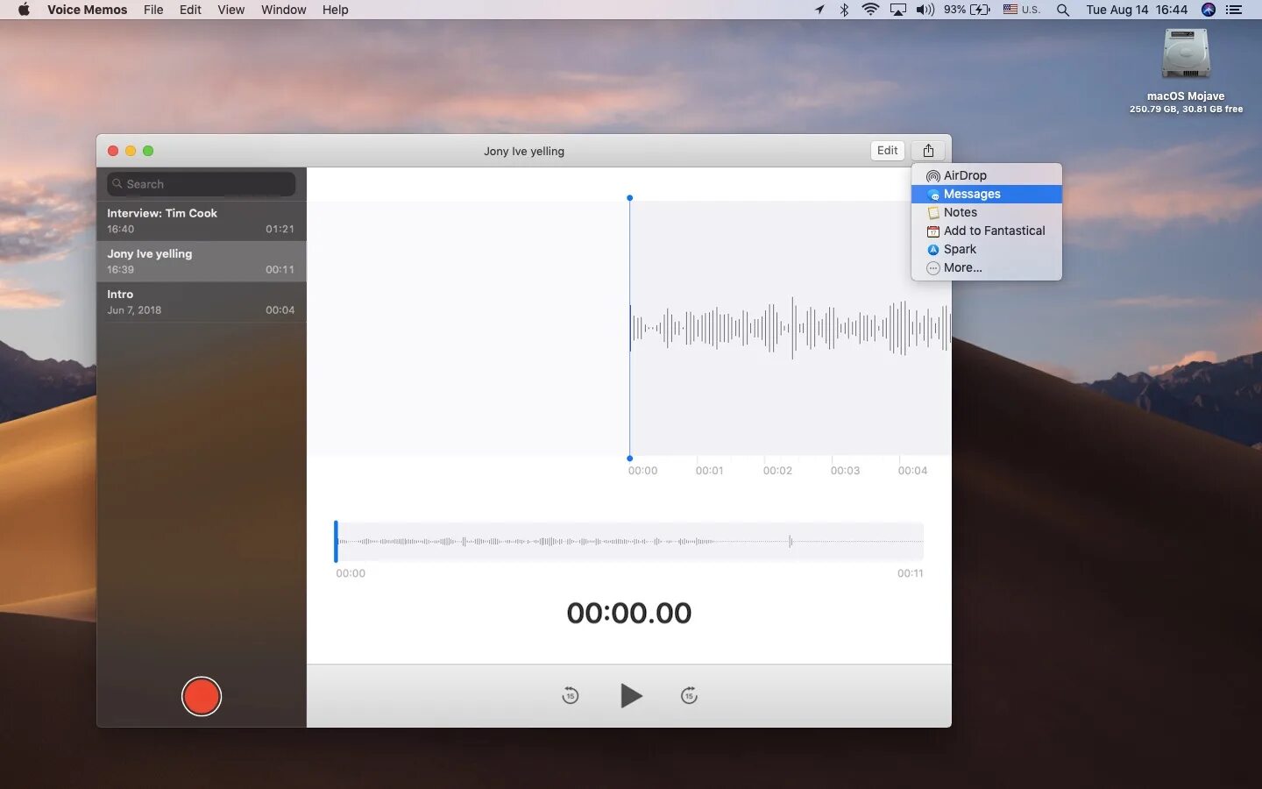Open More... share options

pyautogui.click(x=987, y=267)
